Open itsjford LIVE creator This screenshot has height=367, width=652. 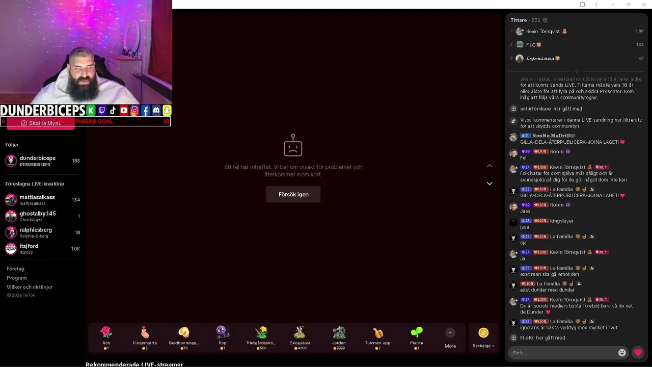click(x=43, y=249)
